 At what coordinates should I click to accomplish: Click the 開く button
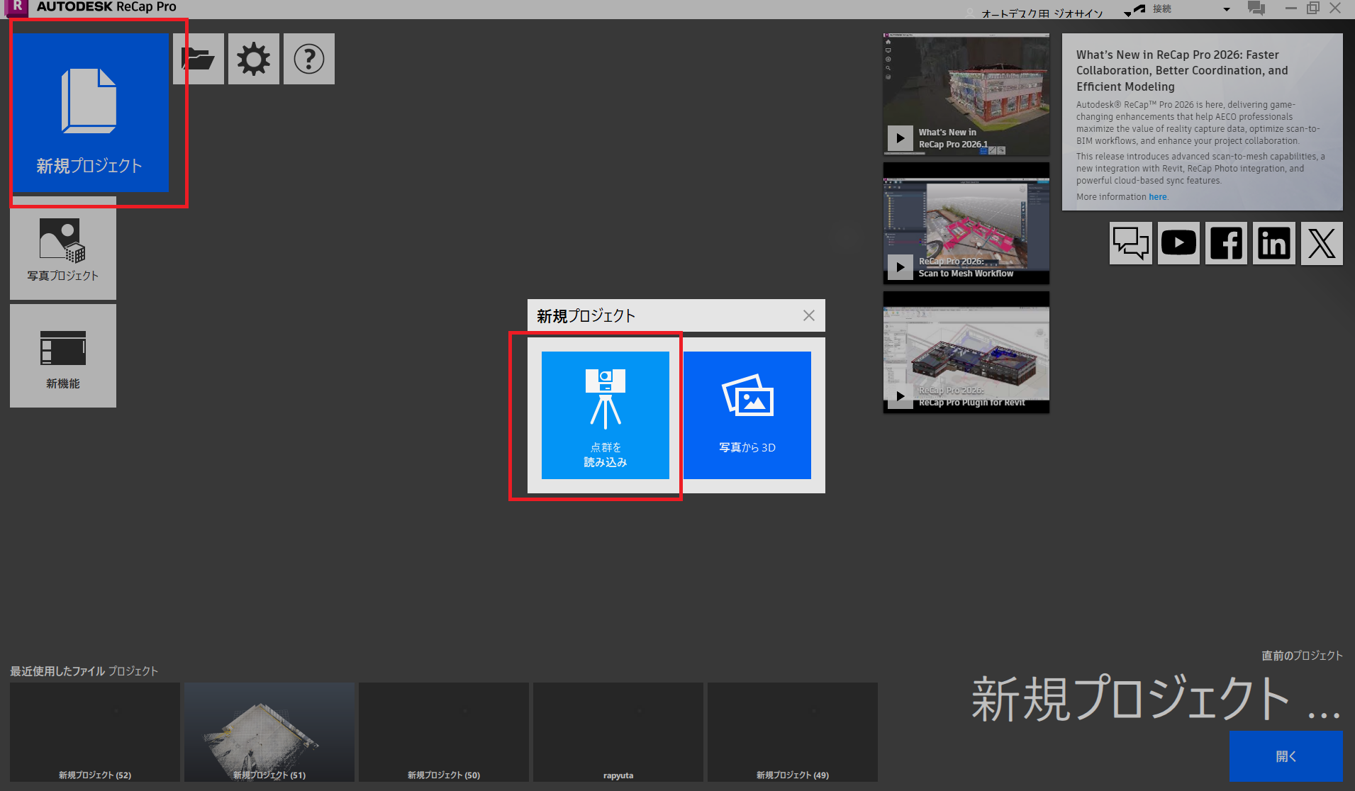1286,756
